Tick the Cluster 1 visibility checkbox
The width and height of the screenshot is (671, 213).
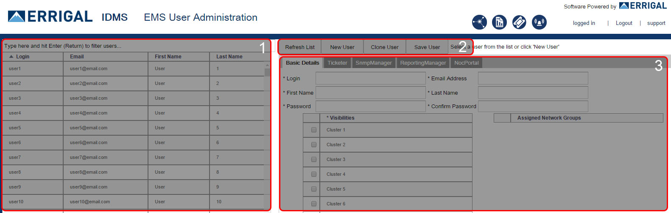click(314, 130)
